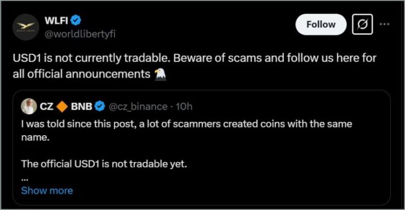Click the Follow button
Viewport: 405px width, 210px height.
point(321,25)
